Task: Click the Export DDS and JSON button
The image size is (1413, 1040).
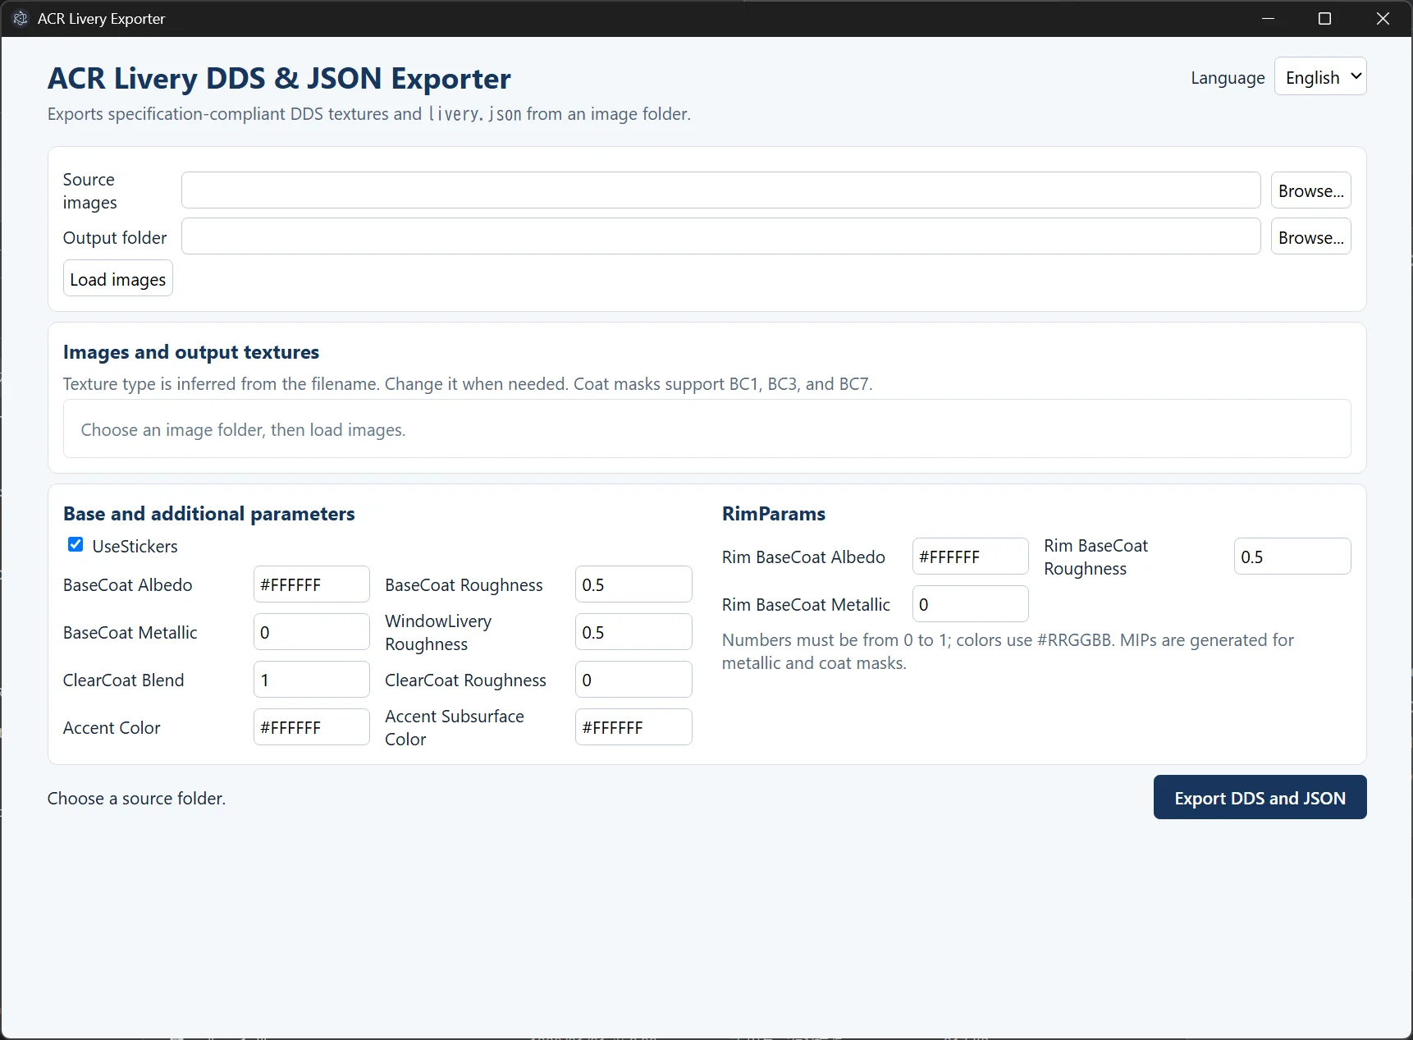Action: pyautogui.click(x=1260, y=797)
